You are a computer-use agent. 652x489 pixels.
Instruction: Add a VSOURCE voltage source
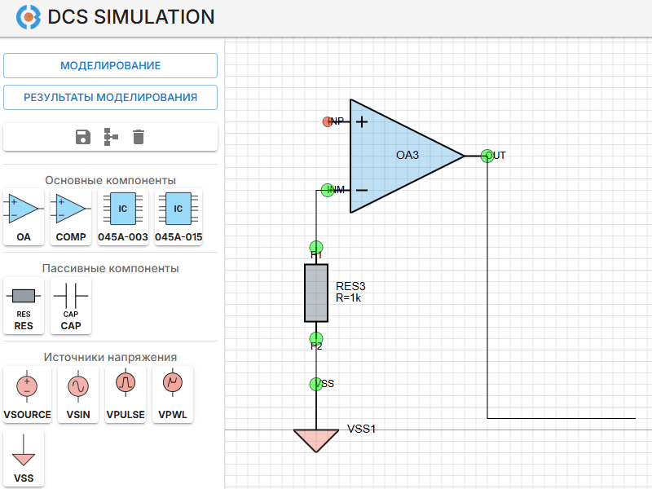pyautogui.click(x=27, y=394)
